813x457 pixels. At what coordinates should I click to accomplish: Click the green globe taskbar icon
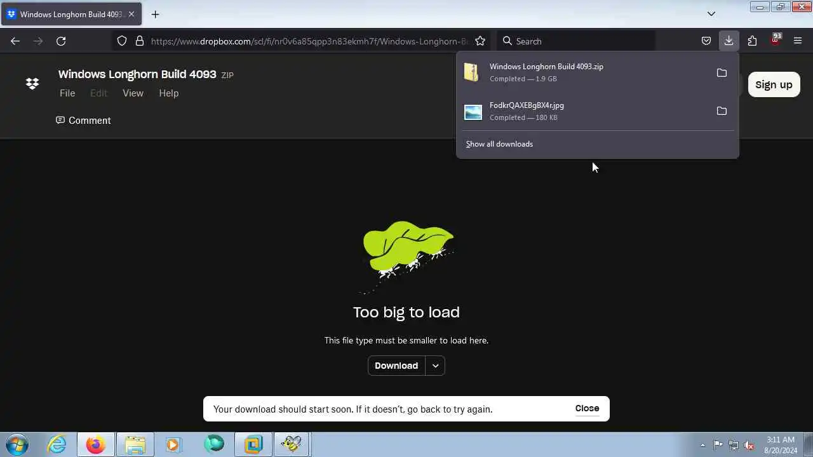pyautogui.click(x=214, y=444)
